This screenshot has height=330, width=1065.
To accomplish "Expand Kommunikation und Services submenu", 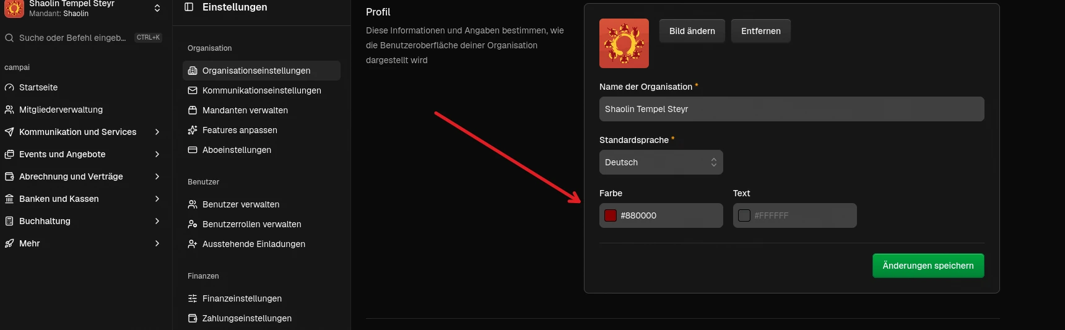I will coord(157,132).
